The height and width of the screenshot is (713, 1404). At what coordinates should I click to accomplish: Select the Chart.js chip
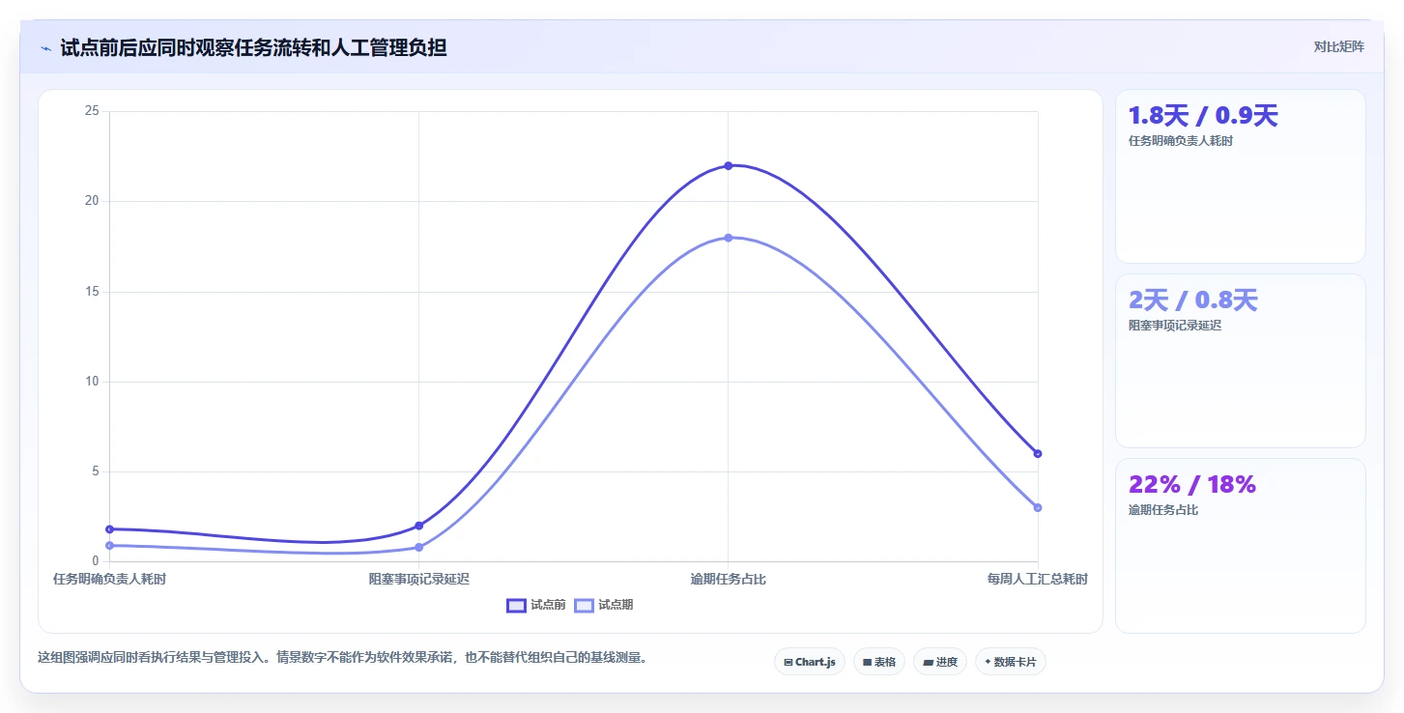[810, 662]
